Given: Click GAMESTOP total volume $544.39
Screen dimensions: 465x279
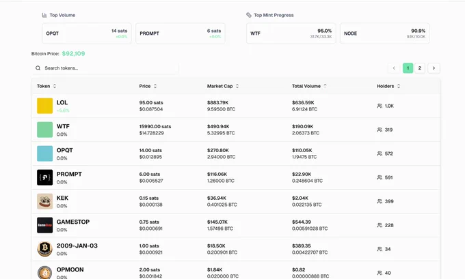Looking at the screenshot, I should (x=302, y=222).
